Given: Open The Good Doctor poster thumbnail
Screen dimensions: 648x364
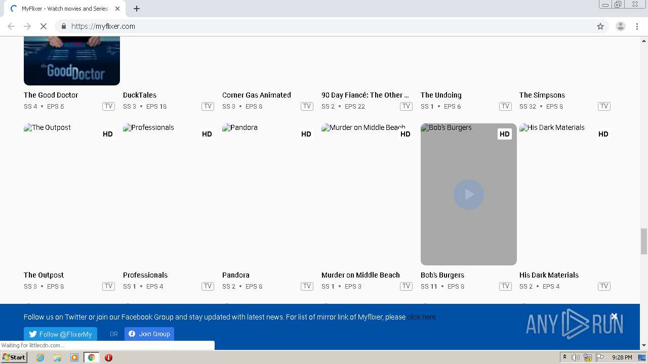Looking at the screenshot, I should tap(72, 61).
